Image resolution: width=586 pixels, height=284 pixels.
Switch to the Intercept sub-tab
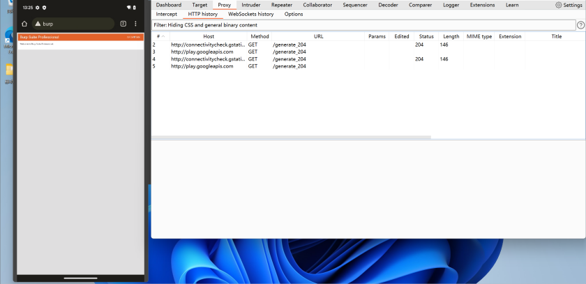click(x=166, y=14)
